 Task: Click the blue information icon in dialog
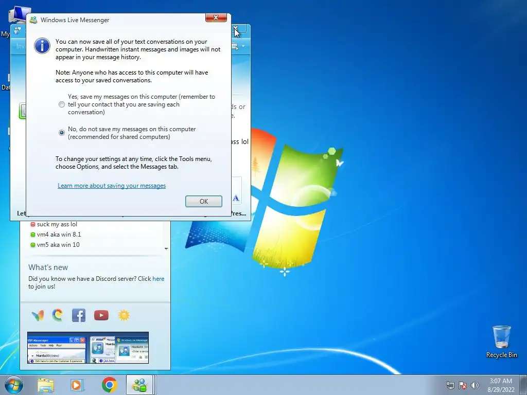click(42, 46)
